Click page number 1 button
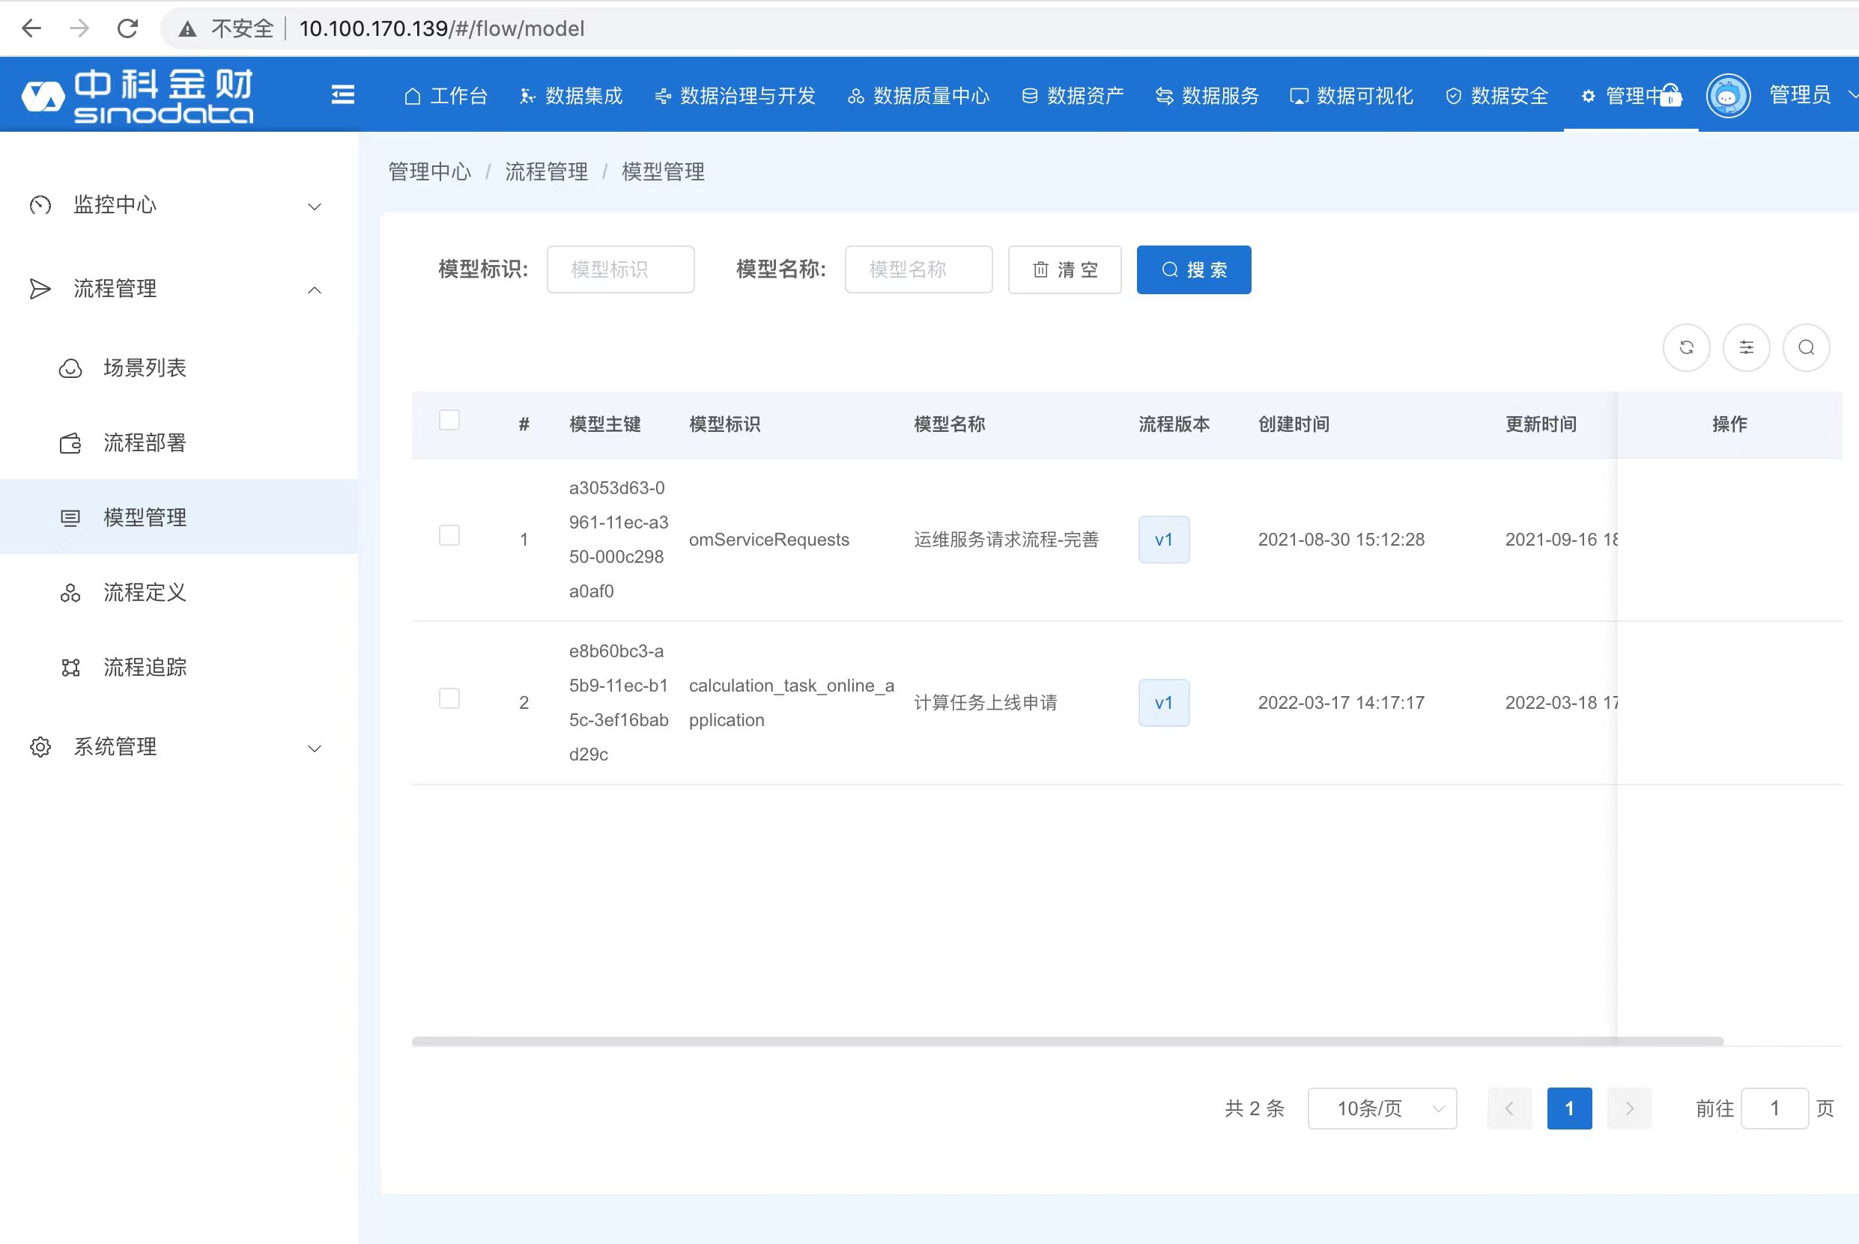The height and width of the screenshot is (1244, 1859). [1569, 1109]
